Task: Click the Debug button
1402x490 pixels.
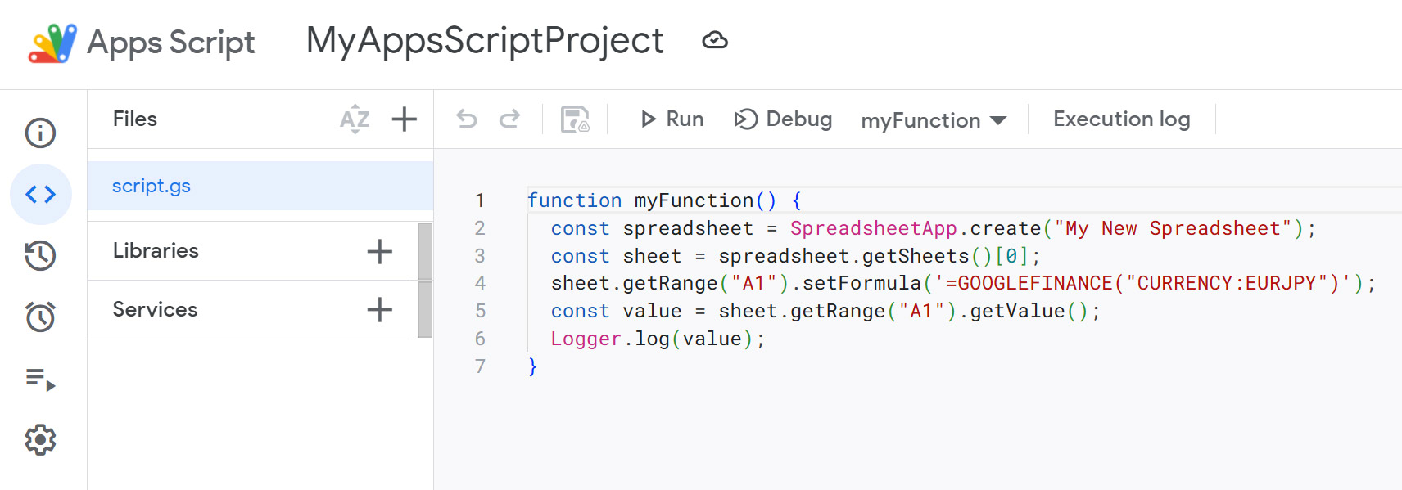Action: pos(783,119)
